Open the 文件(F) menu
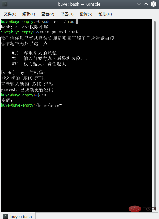This screenshot has width=159, height=219. (10, 14)
